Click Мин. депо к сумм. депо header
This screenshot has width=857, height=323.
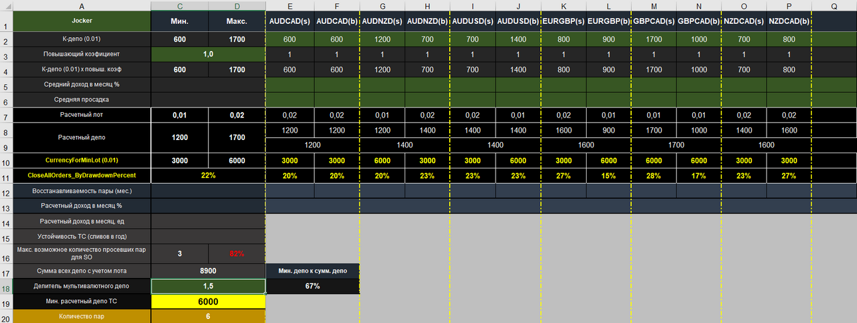pos(312,271)
